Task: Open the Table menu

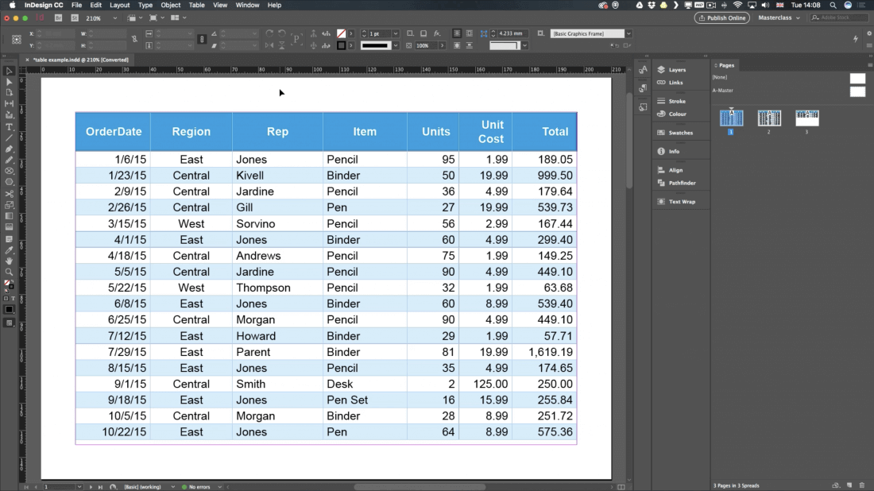Action: click(x=196, y=5)
